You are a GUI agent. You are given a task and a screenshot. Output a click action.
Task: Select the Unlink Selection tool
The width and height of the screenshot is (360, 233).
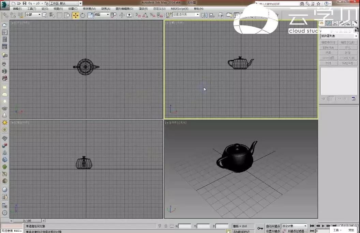(x=13, y=15)
